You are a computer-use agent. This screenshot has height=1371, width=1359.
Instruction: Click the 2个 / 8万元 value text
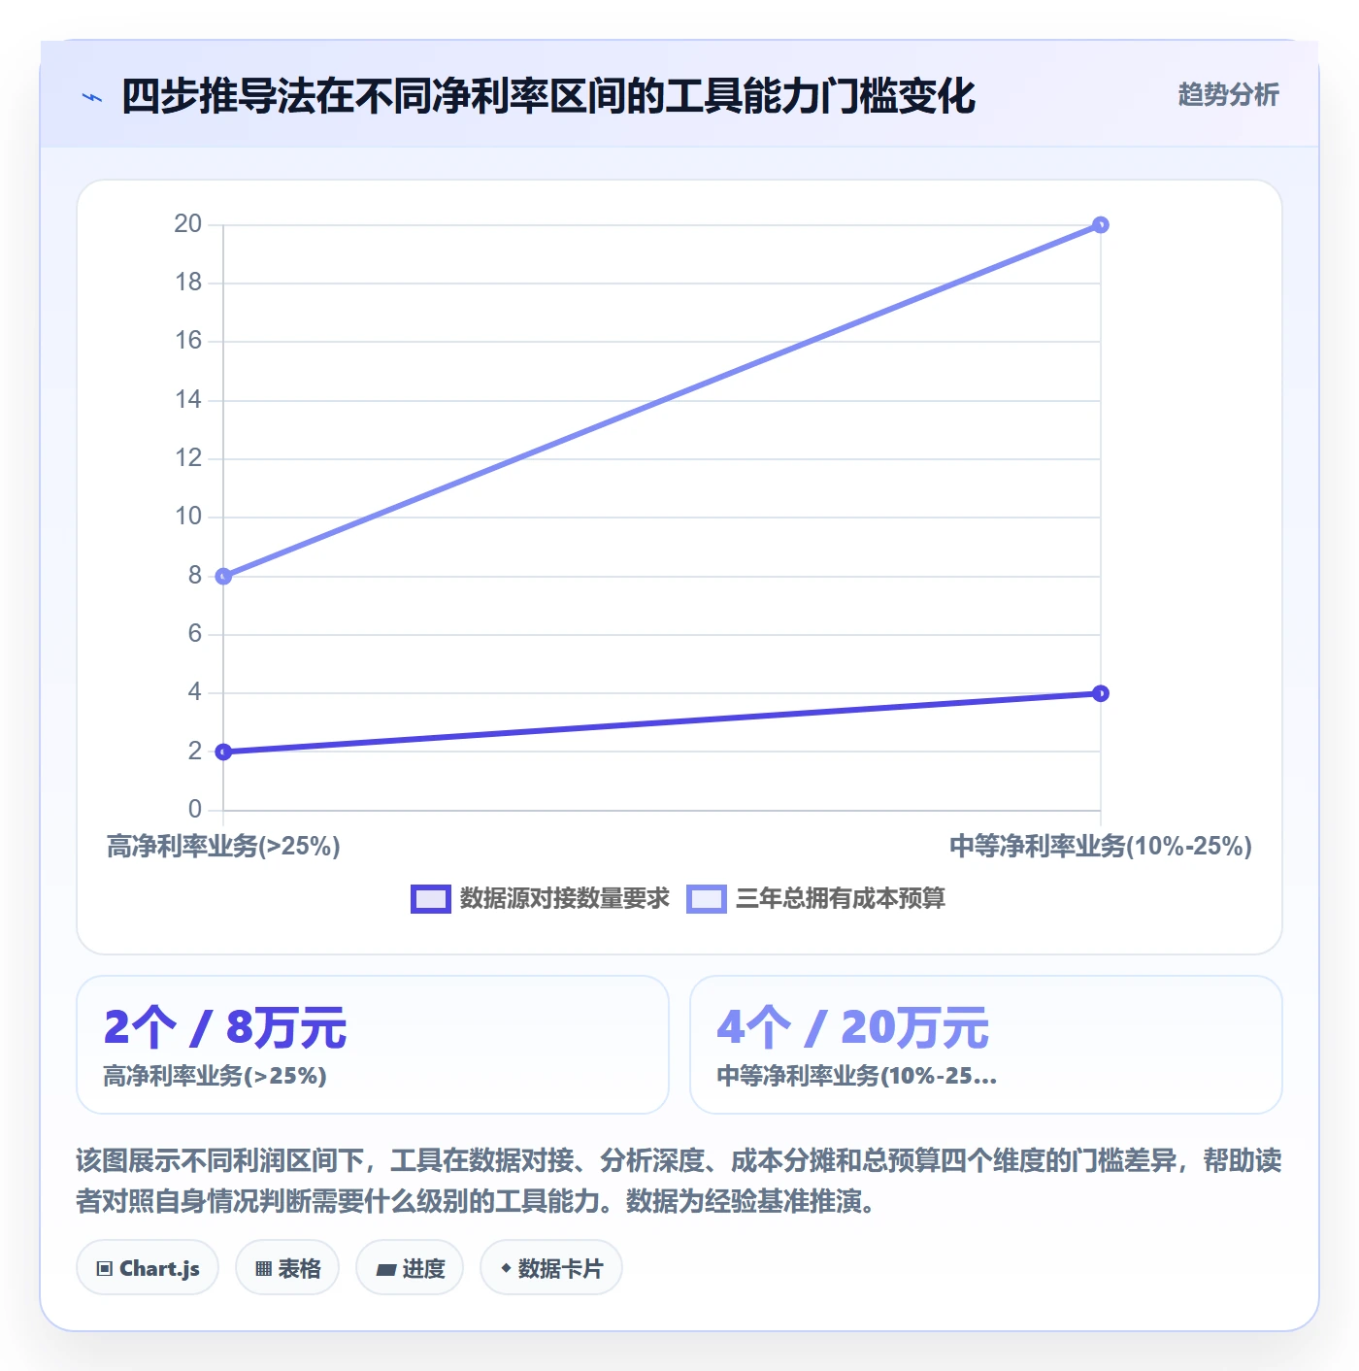click(225, 1027)
